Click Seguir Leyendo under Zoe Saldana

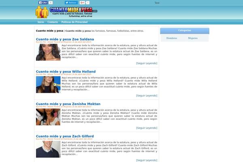tap(147, 63)
